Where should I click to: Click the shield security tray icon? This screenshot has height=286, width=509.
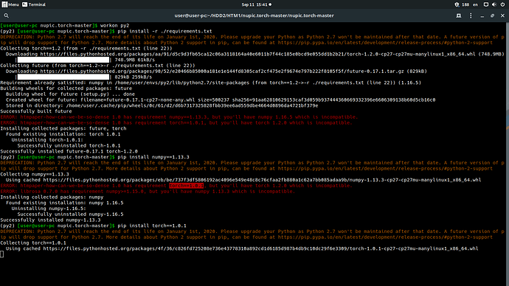457,4
